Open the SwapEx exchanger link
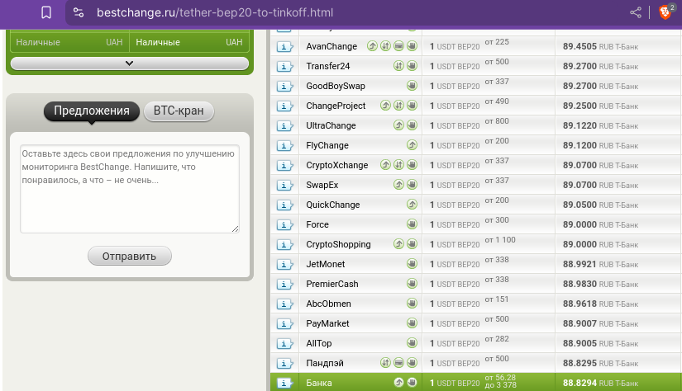This screenshot has height=391, width=682. coord(322,186)
